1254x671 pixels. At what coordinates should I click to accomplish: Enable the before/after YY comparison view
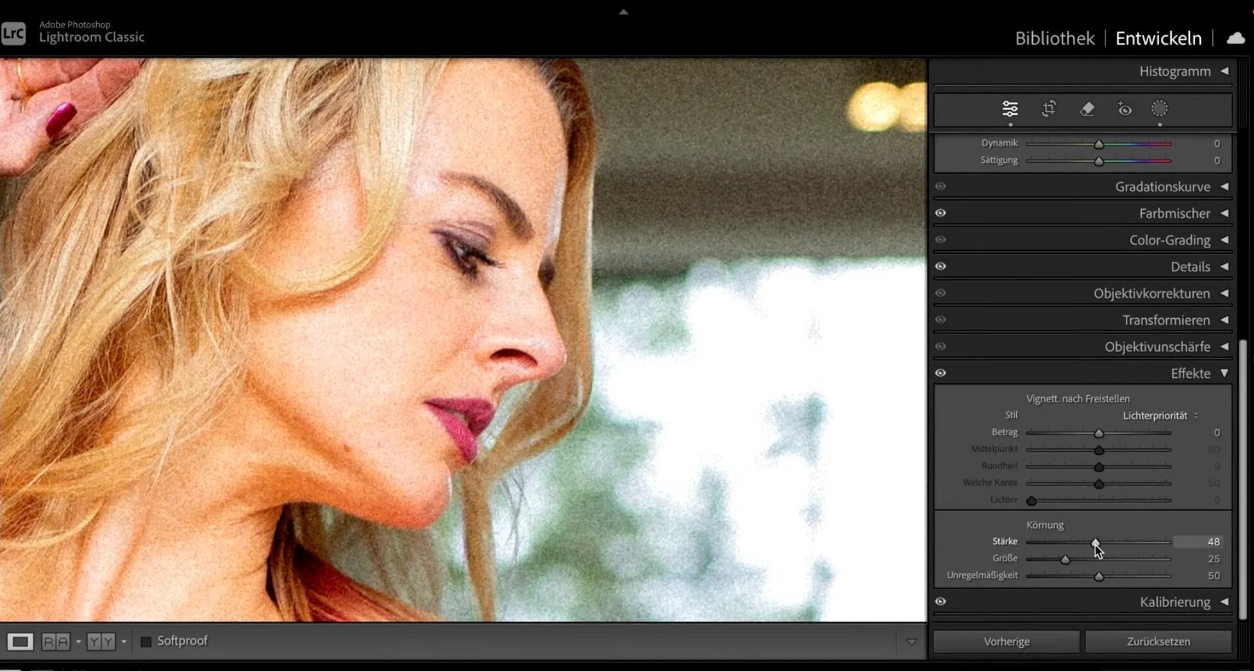coord(101,641)
